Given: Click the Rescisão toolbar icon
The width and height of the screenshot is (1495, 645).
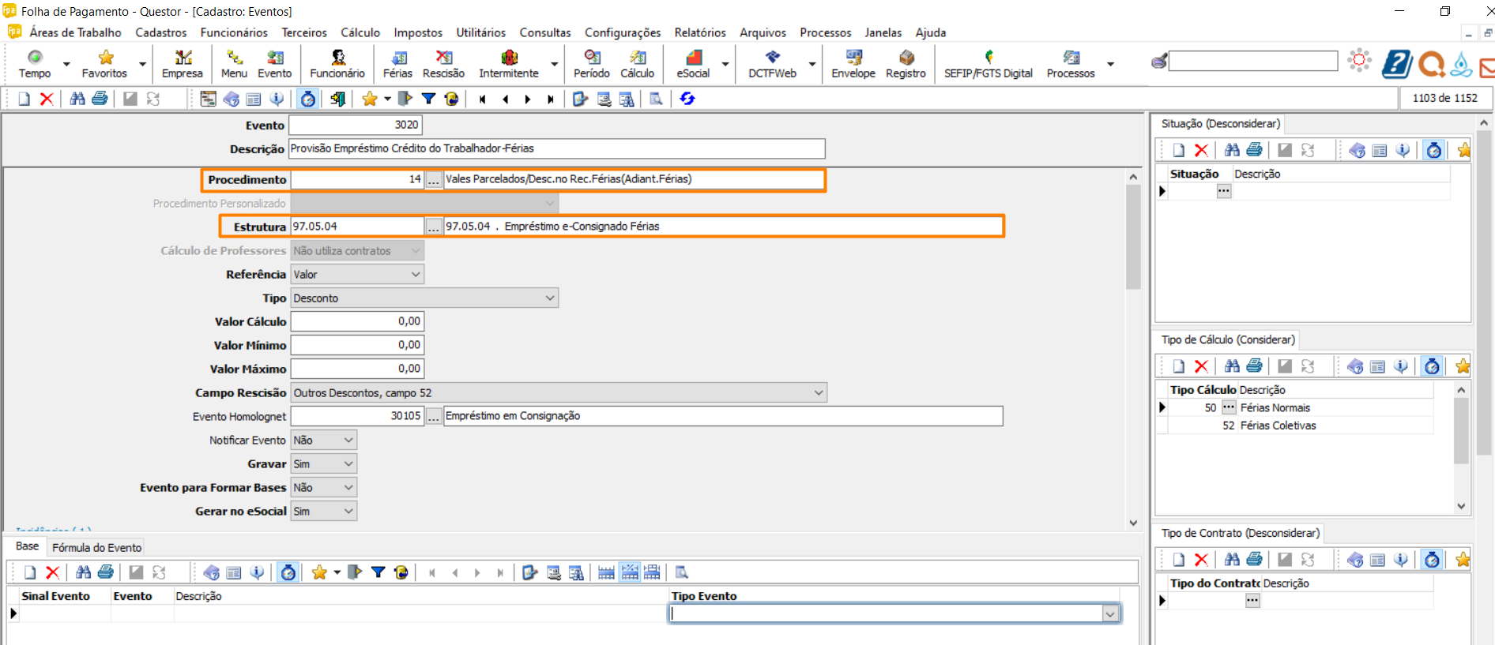Looking at the screenshot, I should point(443,64).
